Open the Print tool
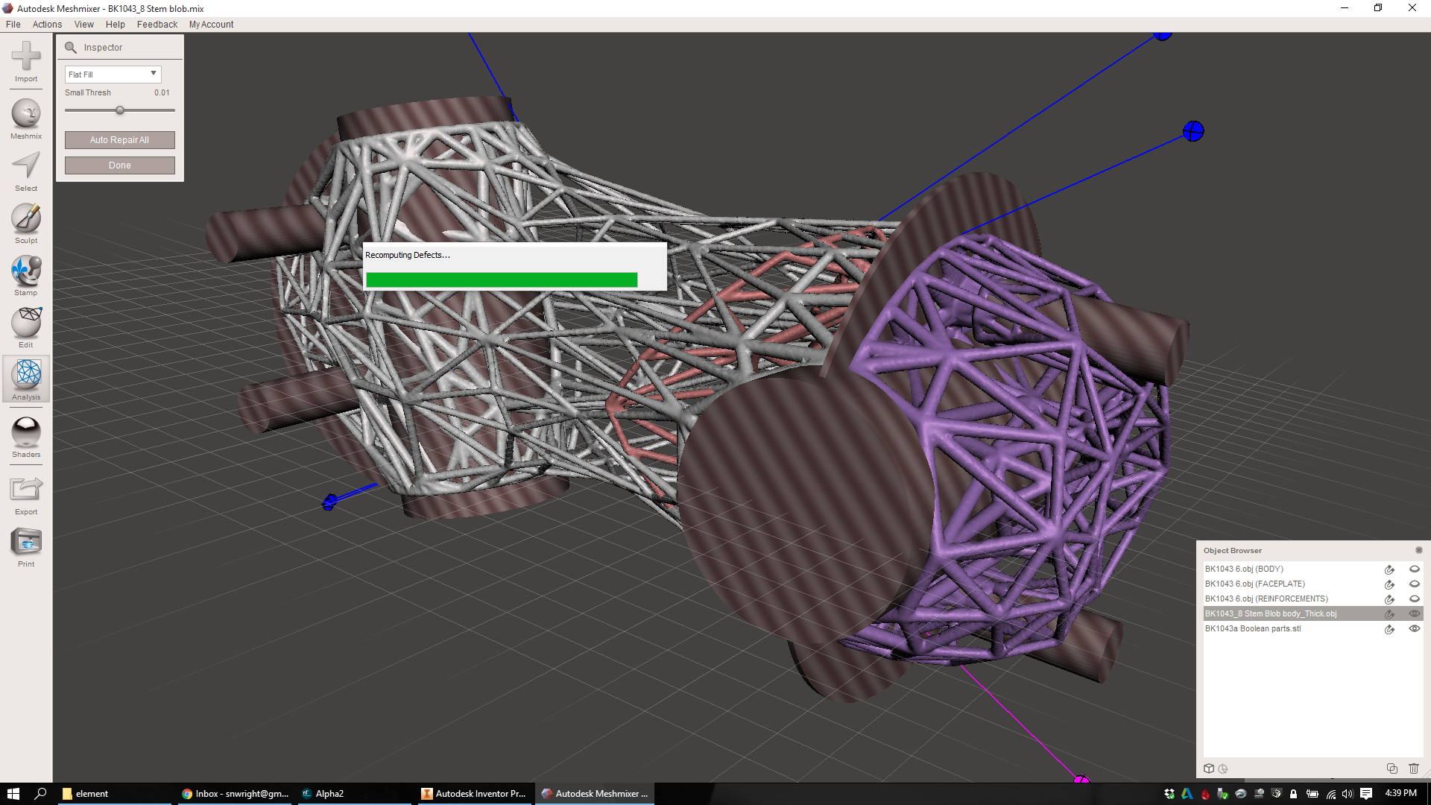Viewport: 1431px width, 805px height. [x=26, y=542]
